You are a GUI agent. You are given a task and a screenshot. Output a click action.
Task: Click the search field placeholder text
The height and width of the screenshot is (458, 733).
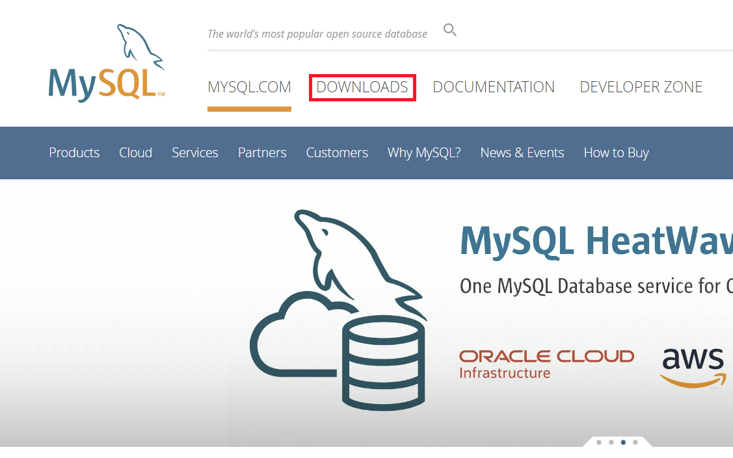[317, 34]
